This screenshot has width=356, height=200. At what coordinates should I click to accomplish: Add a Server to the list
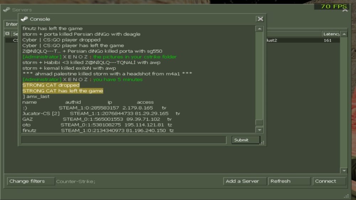pos(245,181)
